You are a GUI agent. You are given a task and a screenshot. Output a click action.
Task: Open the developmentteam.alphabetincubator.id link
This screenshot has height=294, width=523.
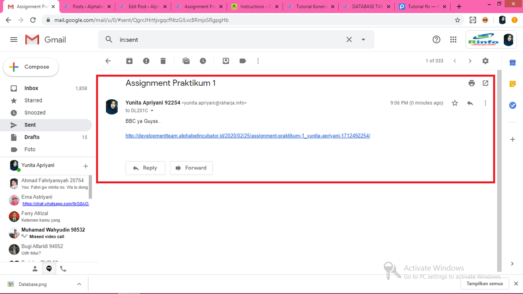248,136
